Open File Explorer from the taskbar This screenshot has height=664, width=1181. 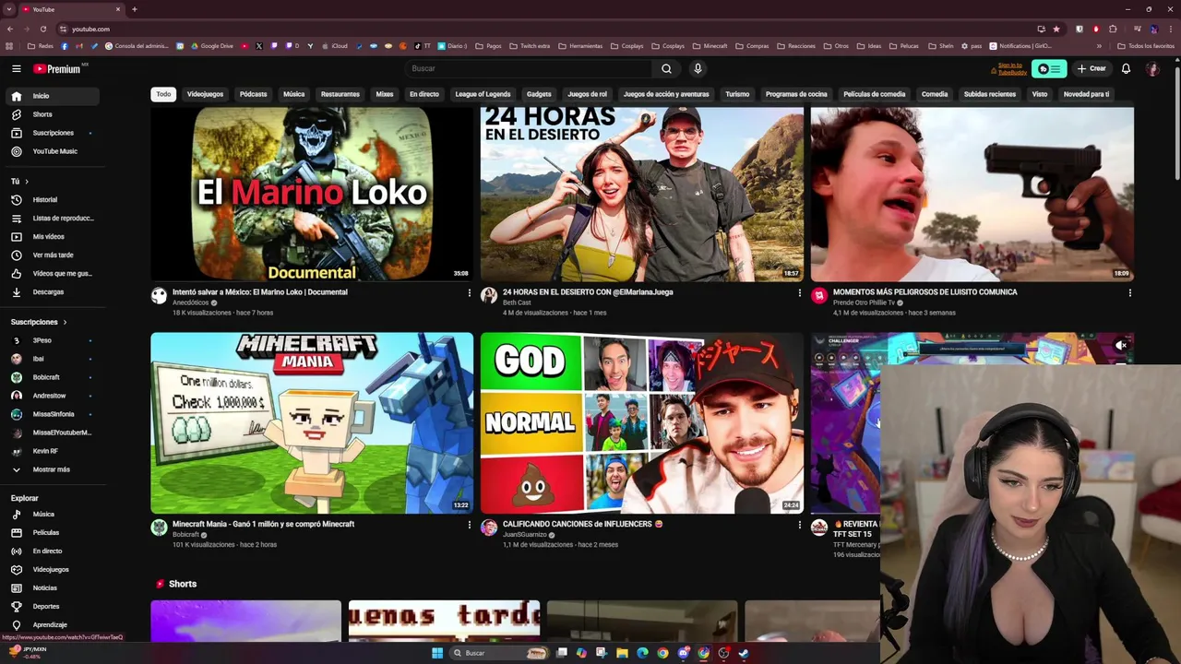(622, 653)
